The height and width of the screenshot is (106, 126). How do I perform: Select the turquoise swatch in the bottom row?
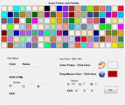[x=84, y=45]
